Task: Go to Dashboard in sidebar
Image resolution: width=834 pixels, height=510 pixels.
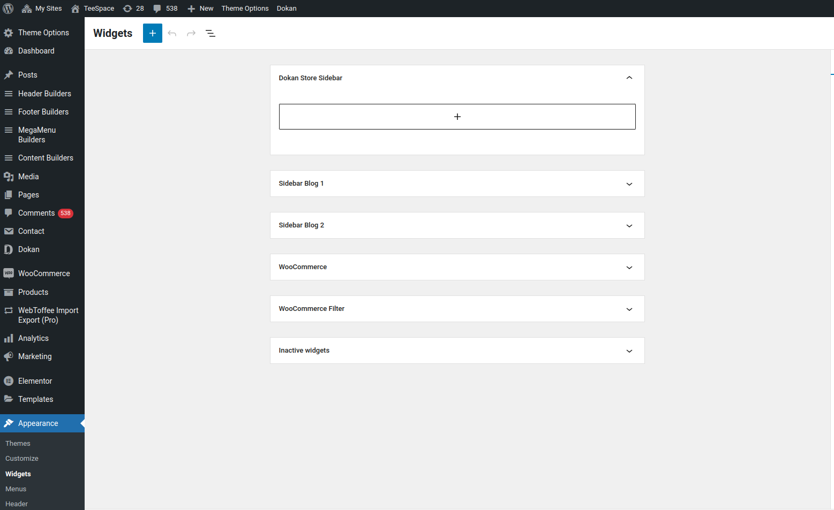Action: [x=42, y=51]
